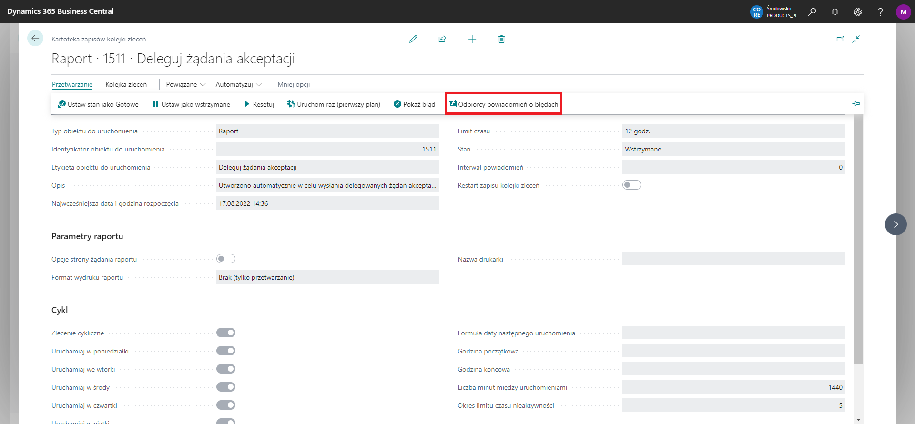Collapse the page with the shrink icon
915x424 pixels.
click(x=856, y=39)
